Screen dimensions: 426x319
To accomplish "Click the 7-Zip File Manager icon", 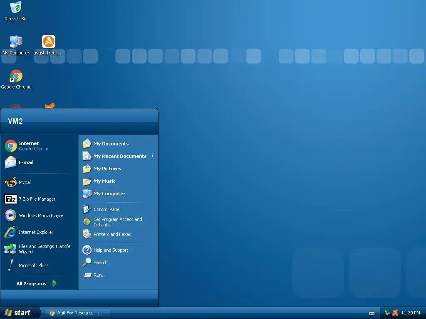I will tap(10, 199).
